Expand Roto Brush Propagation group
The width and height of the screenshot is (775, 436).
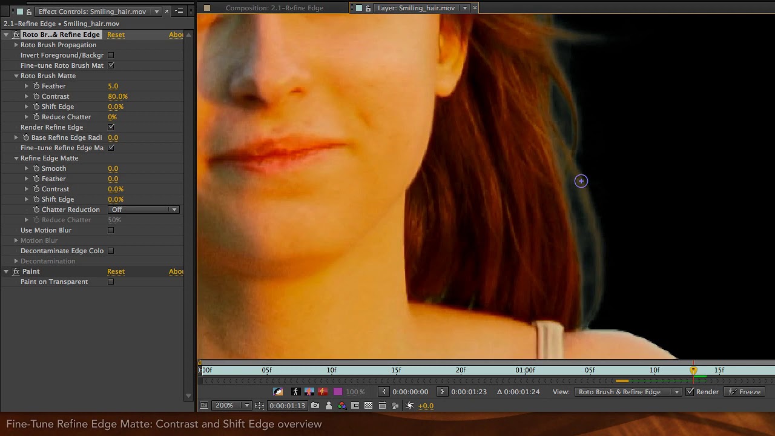16,45
